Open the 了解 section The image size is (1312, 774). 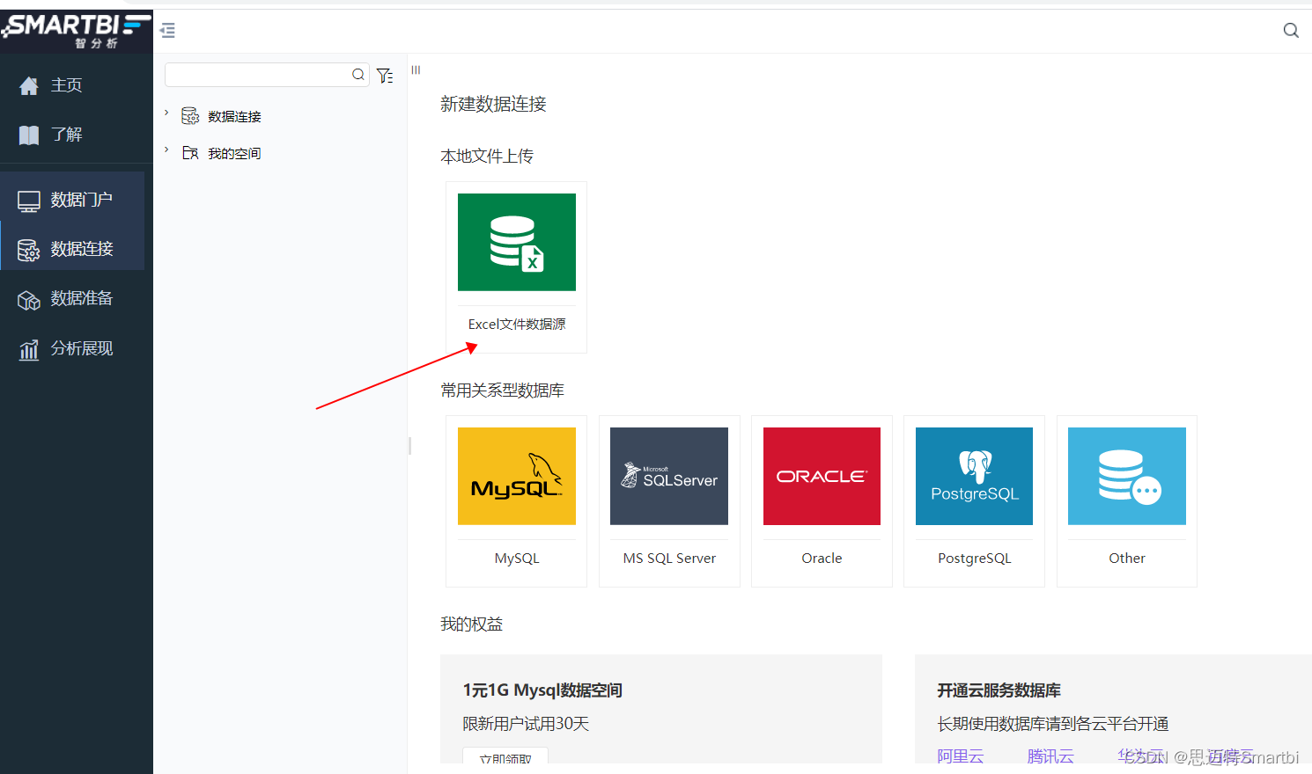tap(66, 135)
